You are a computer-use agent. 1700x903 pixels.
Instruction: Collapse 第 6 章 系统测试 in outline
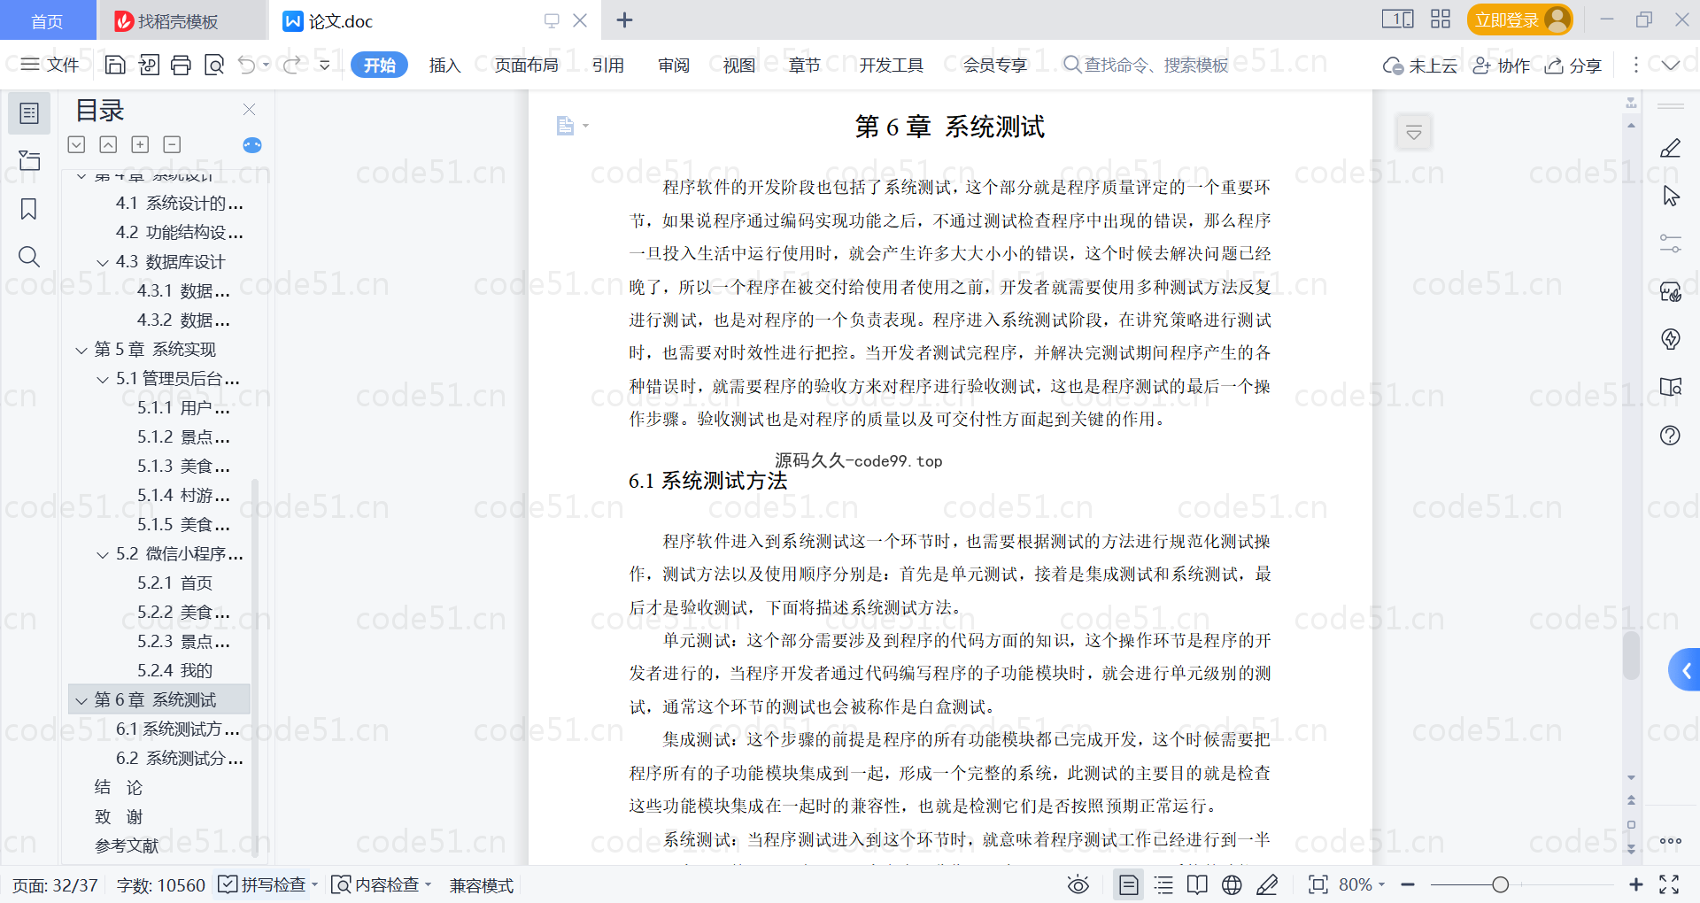[81, 700]
